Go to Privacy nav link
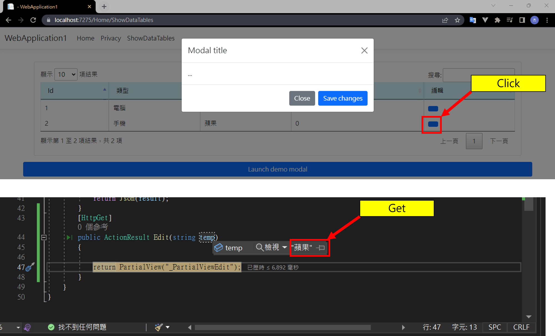 click(x=110, y=38)
